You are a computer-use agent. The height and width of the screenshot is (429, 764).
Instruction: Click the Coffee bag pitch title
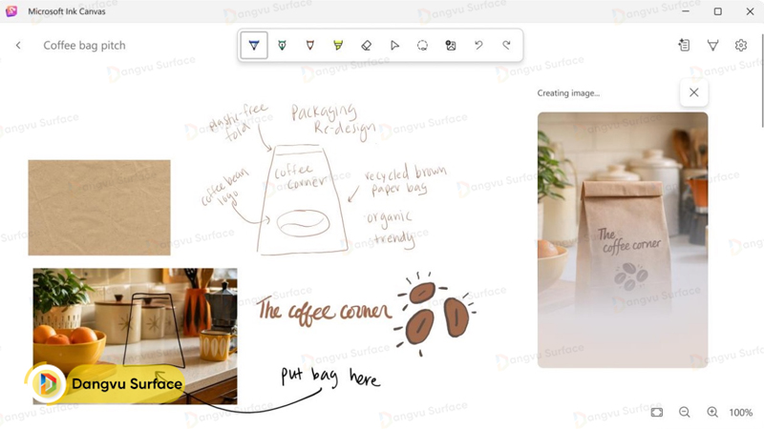click(84, 45)
